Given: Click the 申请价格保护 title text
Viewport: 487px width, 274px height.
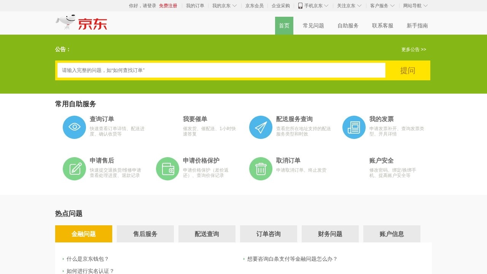Looking at the screenshot, I should (201, 161).
